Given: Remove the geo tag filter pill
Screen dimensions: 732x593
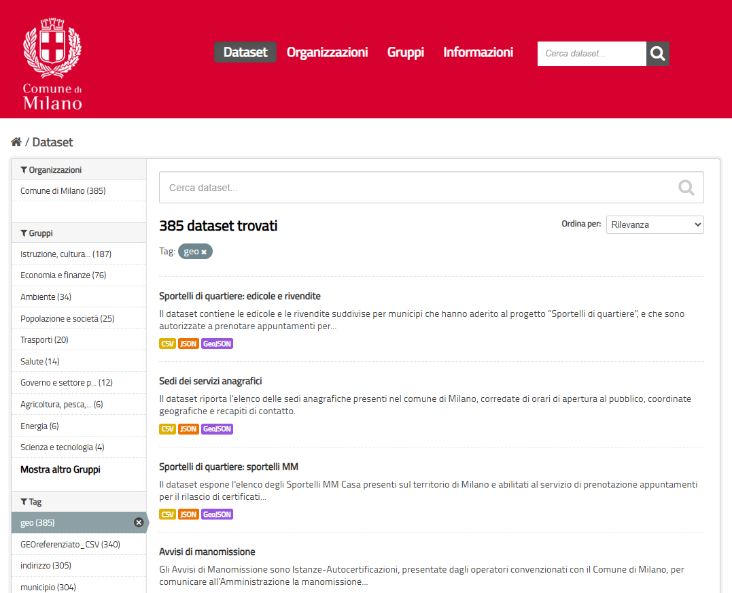Looking at the screenshot, I should [204, 252].
